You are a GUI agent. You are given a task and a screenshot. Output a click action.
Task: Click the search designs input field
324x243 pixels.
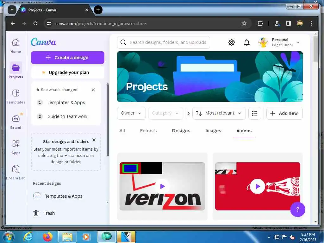[x=164, y=42]
